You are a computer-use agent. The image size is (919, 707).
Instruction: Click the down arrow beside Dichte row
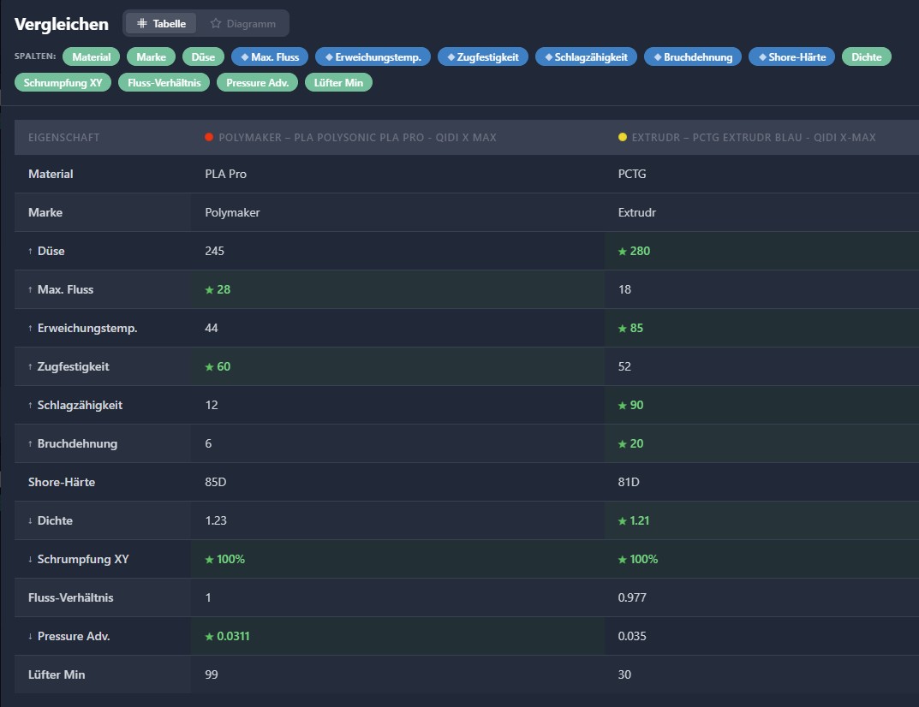click(x=30, y=520)
